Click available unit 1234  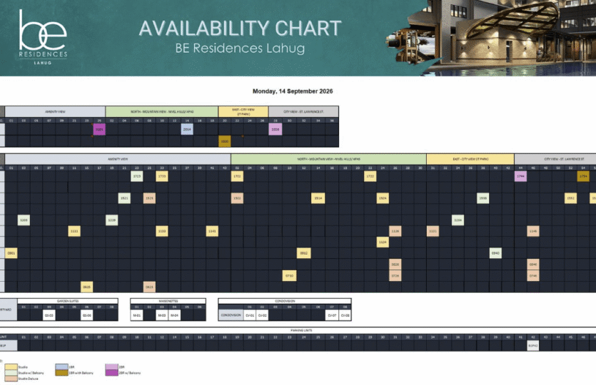(458, 220)
